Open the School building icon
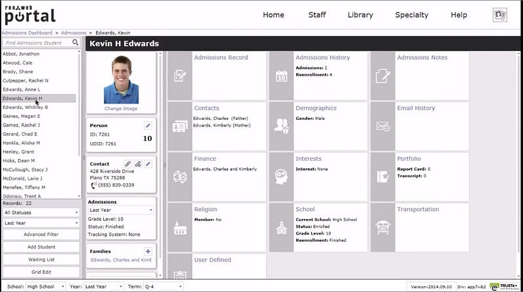Viewport: 523px width, 292px height. [281, 228]
